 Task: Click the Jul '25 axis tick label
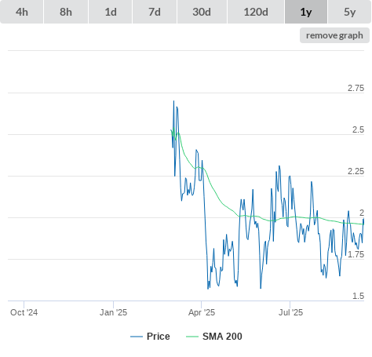(x=290, y=312)
